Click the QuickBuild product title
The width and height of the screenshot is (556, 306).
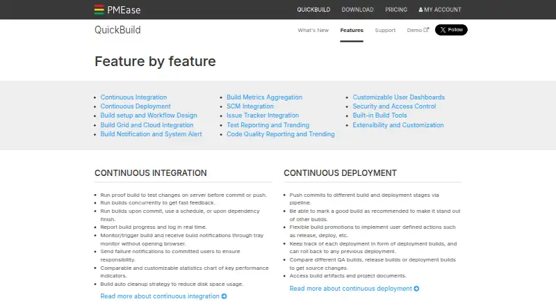click(117, 30)
